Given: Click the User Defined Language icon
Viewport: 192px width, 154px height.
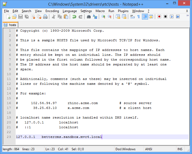Looking at the screenshot, I should (x=151, y=17).
